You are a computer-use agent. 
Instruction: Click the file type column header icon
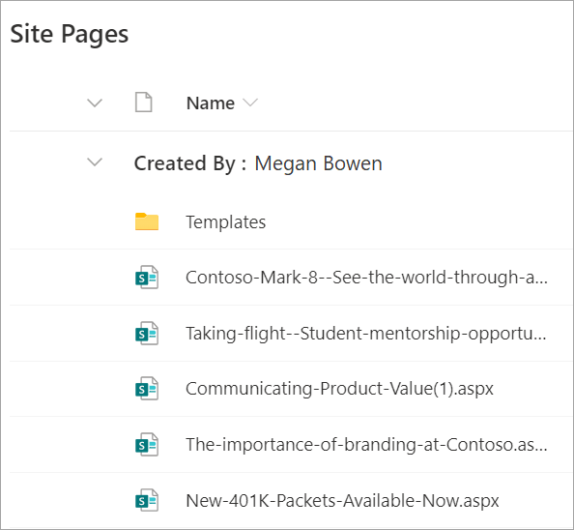(143, 103)
